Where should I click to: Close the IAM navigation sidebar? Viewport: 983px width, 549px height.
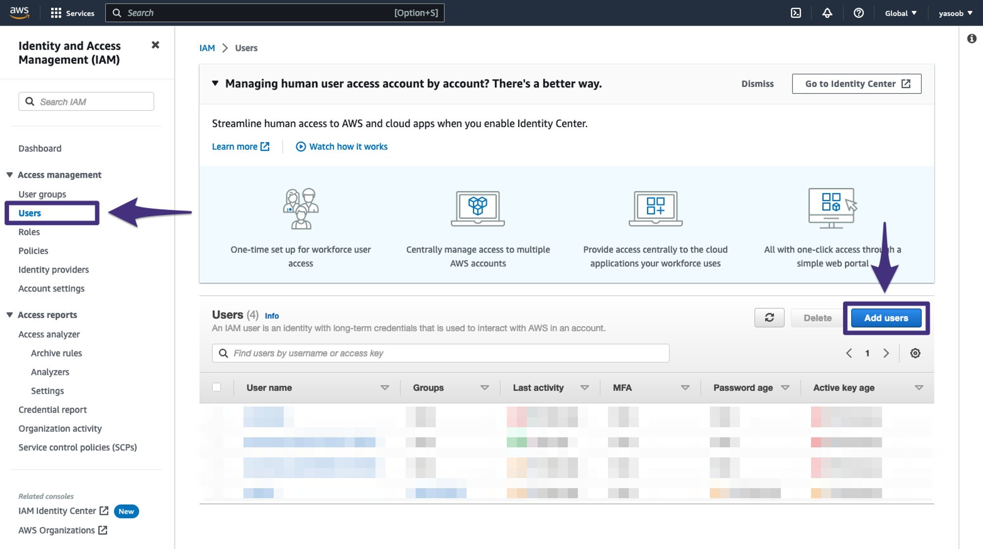155,45
